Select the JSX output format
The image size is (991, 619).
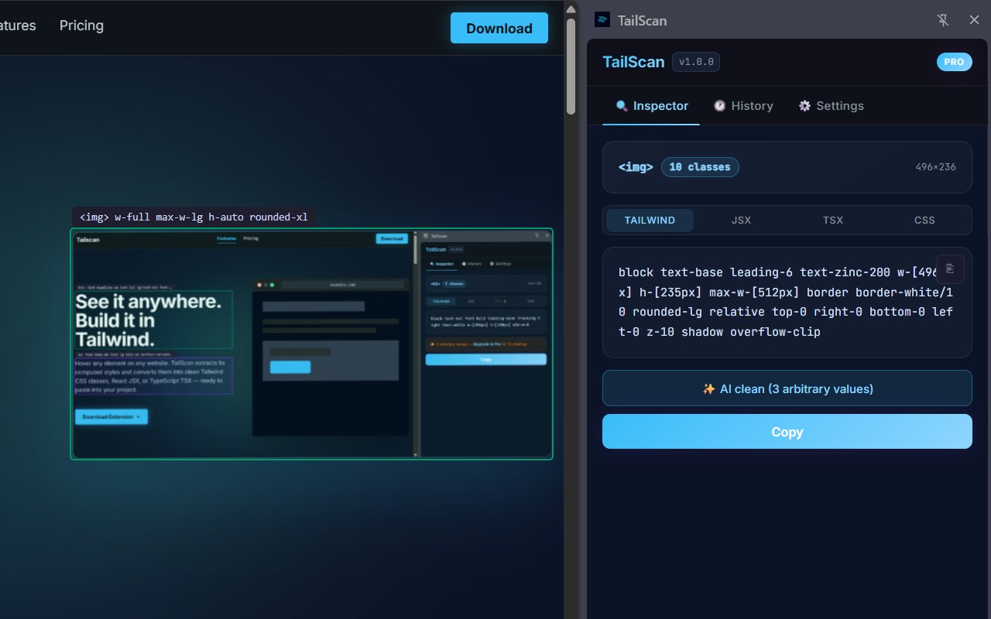pyautogui.click(x=741, y=221)
